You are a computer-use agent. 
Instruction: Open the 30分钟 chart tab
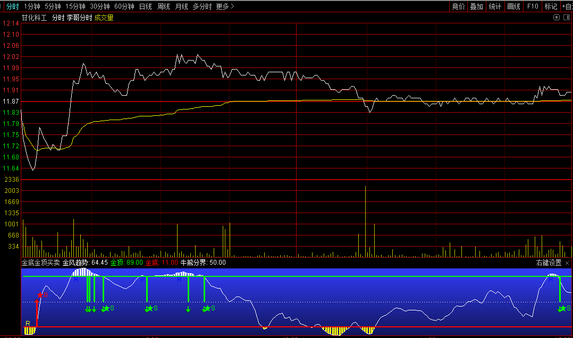click(100, 6)
